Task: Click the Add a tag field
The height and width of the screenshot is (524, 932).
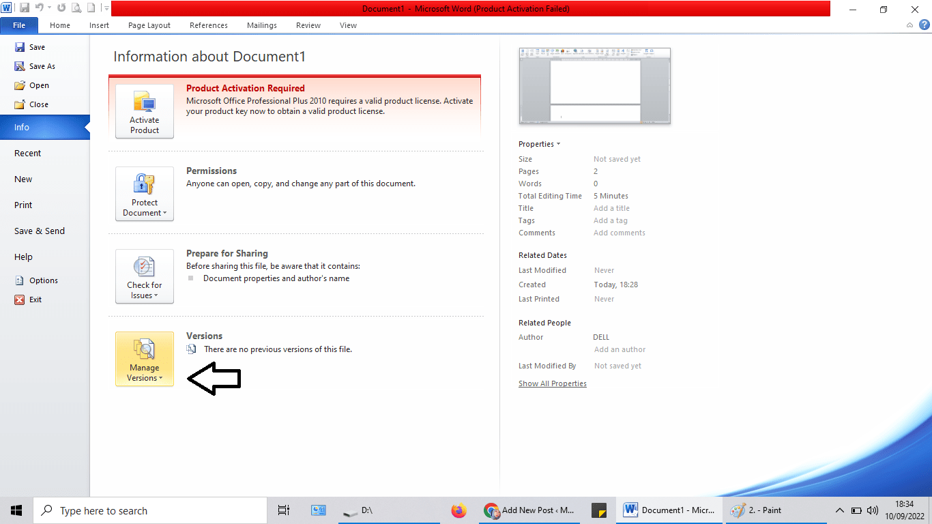Action: coord(611,220)
